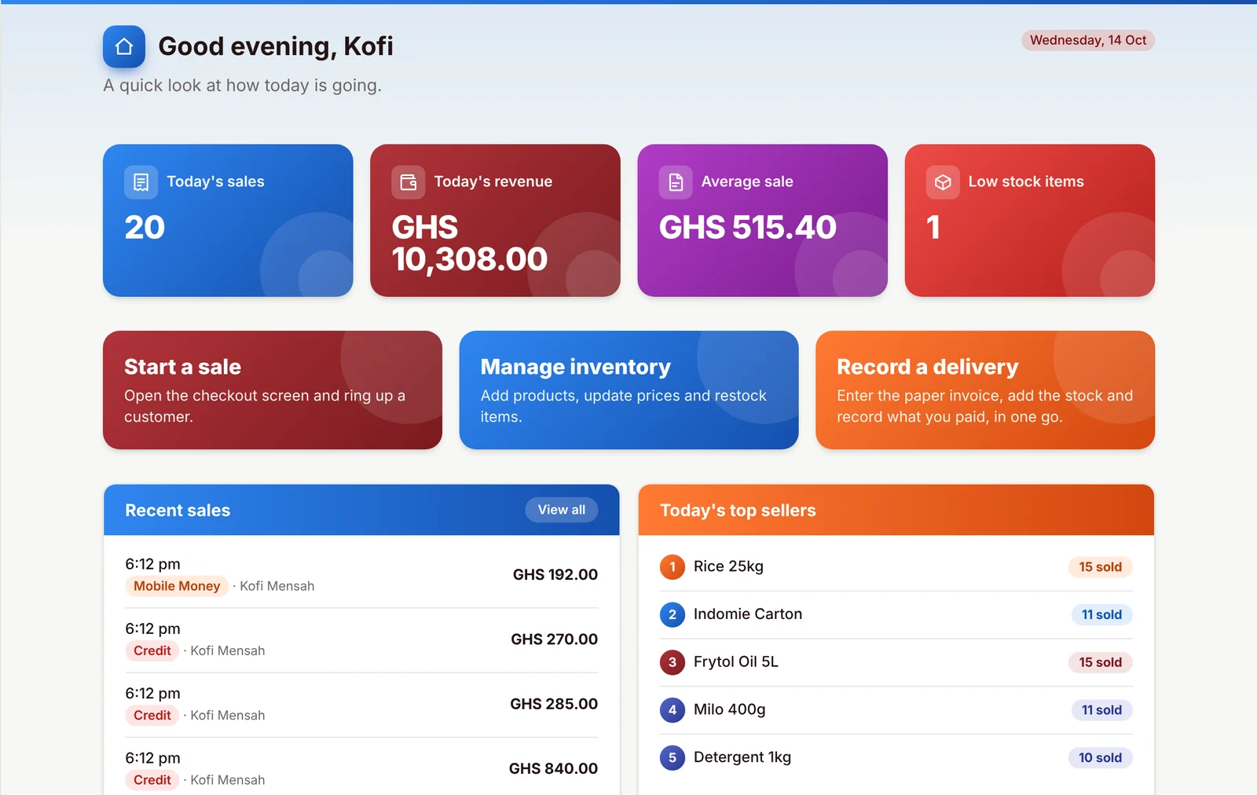Open the Today's sales stat card
This screenshot has height=795, width=1257.
(228, 220)
